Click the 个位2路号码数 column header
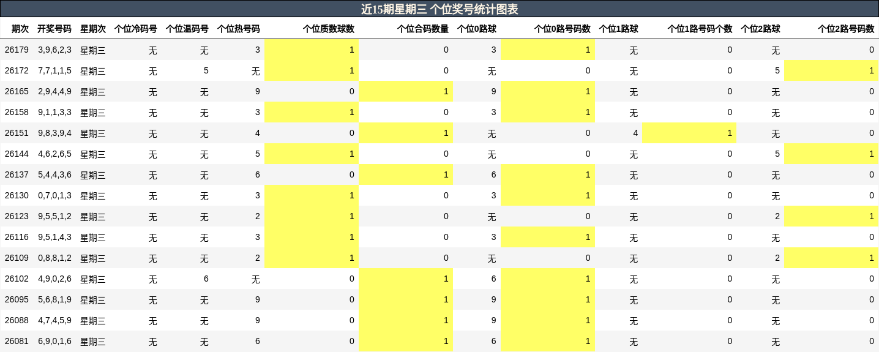The image size is (879, 352). click(x=847, y=29)
